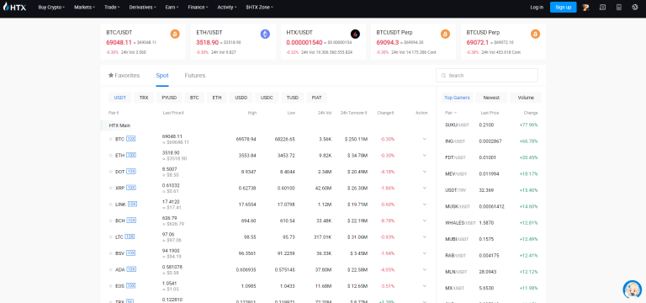This screenshot has width=646, height=303.
Task: Expand the BTC row action chevron
Action: [425, 139]
